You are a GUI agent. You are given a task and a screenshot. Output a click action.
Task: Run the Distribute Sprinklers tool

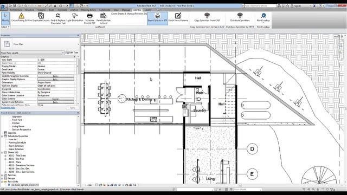click(x=240, y=17)
